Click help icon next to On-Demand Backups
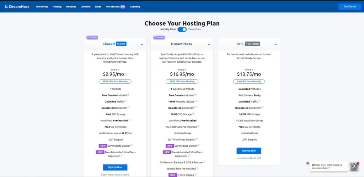Screen dimensions: 364x177 click(204, 162)
